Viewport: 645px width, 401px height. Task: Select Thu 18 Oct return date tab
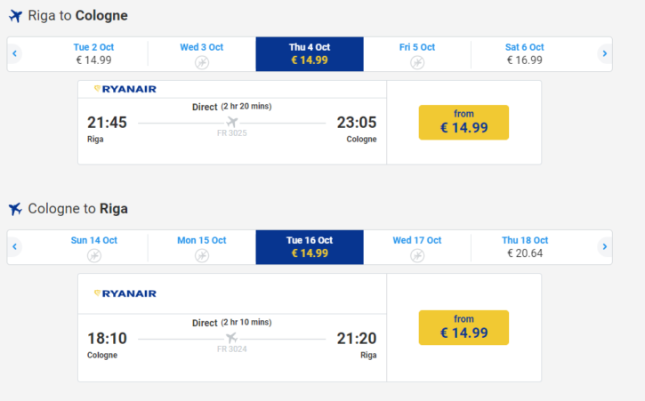click(x=525, y=247)
